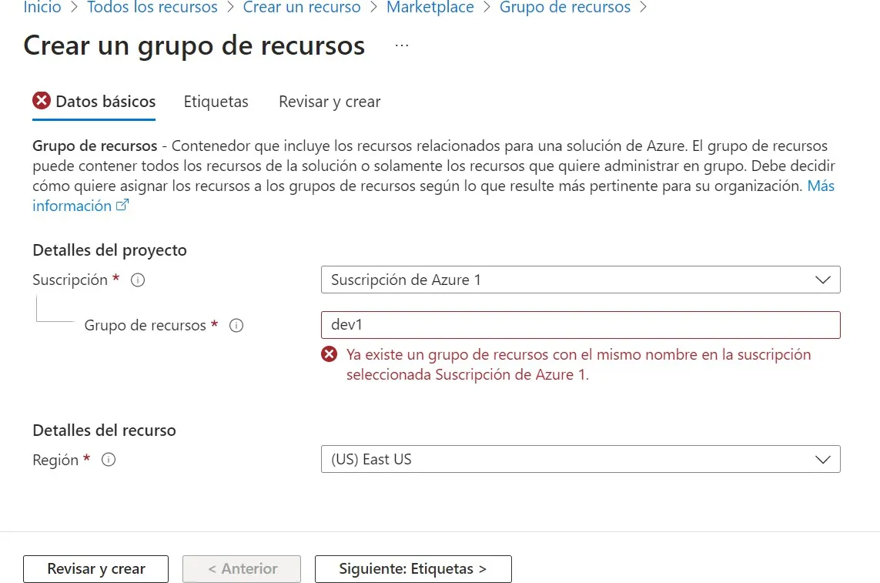Screen dimensions: 880x583
Task: Click the Crear un recurso breadcrumb
Action: pos(302,8)
